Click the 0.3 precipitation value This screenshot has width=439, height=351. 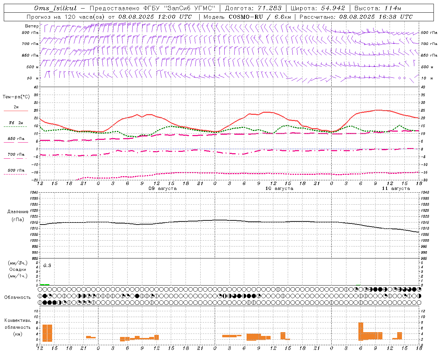pos(47,265)
